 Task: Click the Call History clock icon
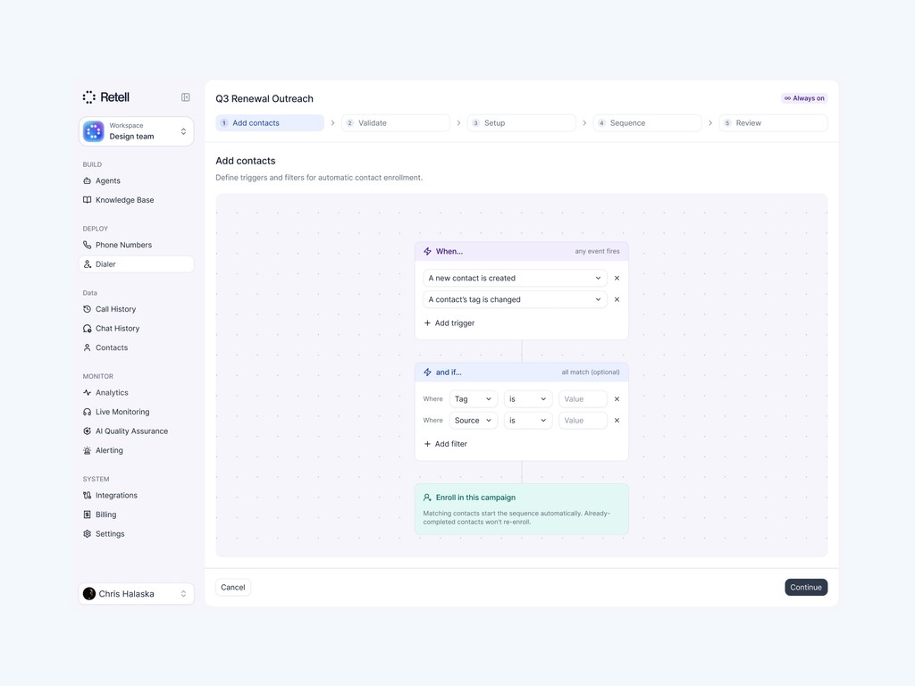click(x=87, y=309)
